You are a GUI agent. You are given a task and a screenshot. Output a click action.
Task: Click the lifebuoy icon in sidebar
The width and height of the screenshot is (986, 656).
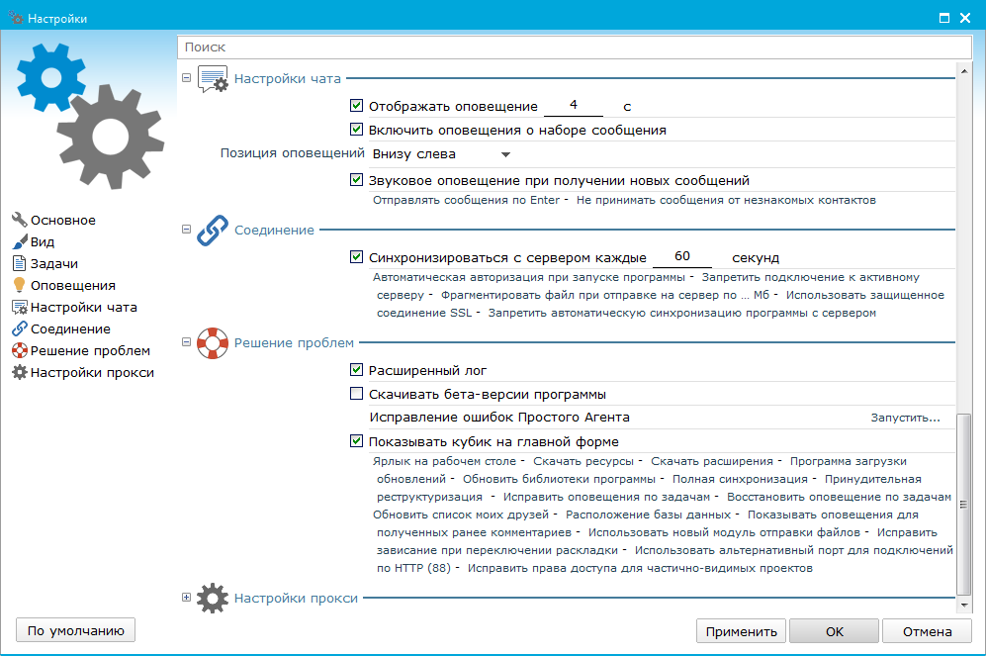(x=19, y=351)
